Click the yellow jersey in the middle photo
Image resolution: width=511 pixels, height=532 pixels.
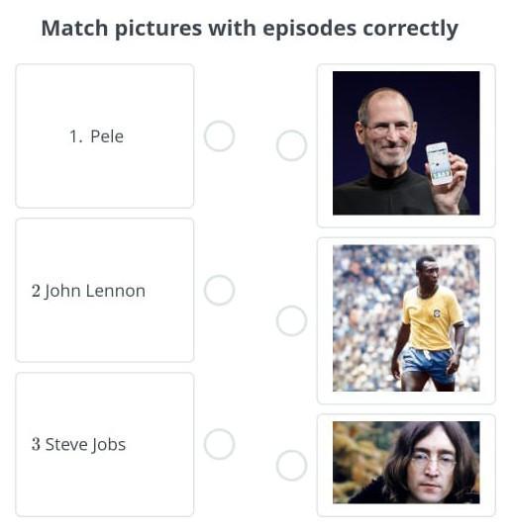coord(431,319)
